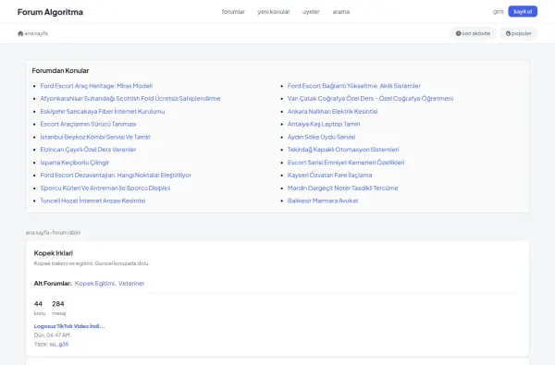Viewport: 555px width, 365px height.
Task: Open the Forum Algoritma site logo
Action: click(50, 12)
